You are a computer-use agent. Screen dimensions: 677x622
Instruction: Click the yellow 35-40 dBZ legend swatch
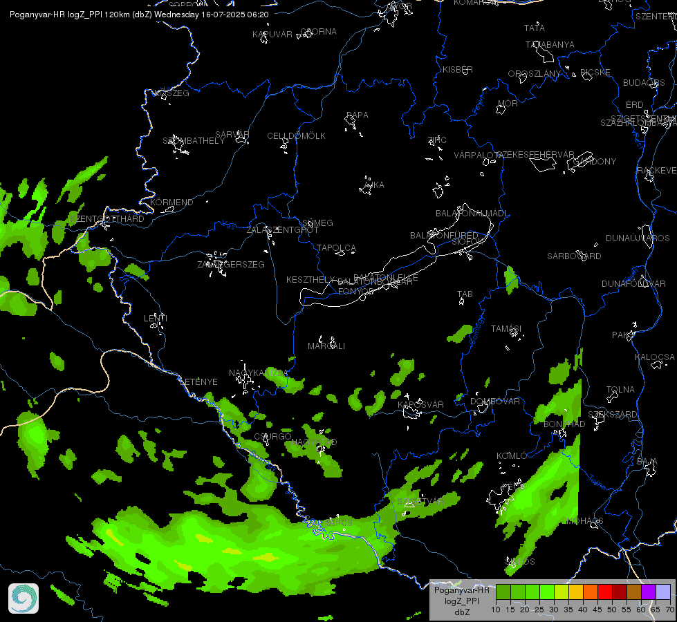click(x=575, y=592)
